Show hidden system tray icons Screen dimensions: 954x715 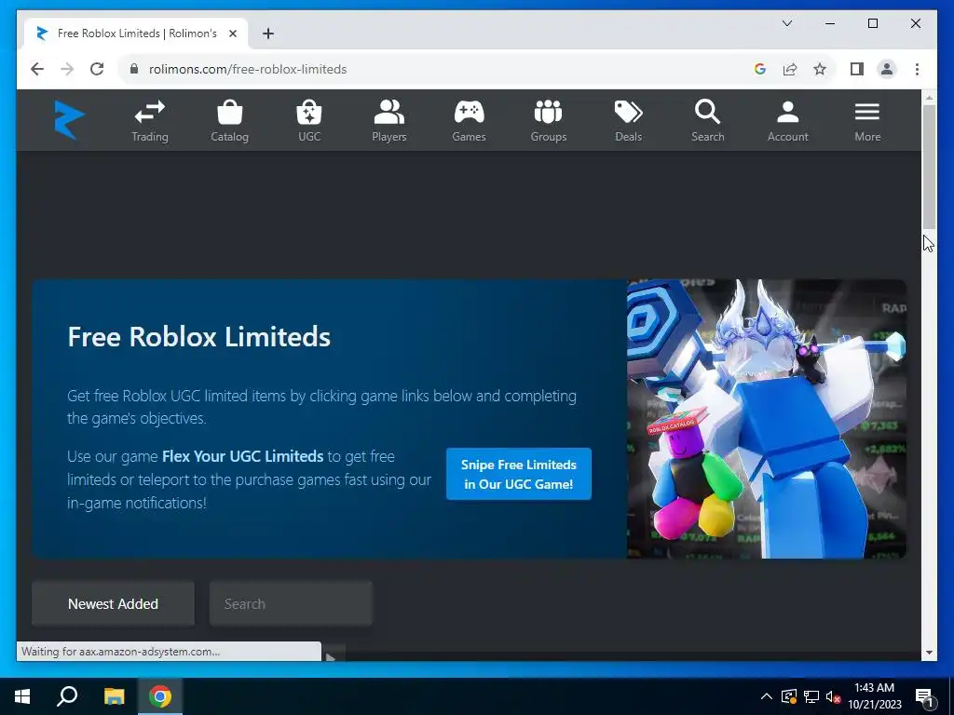coord(767,696)
